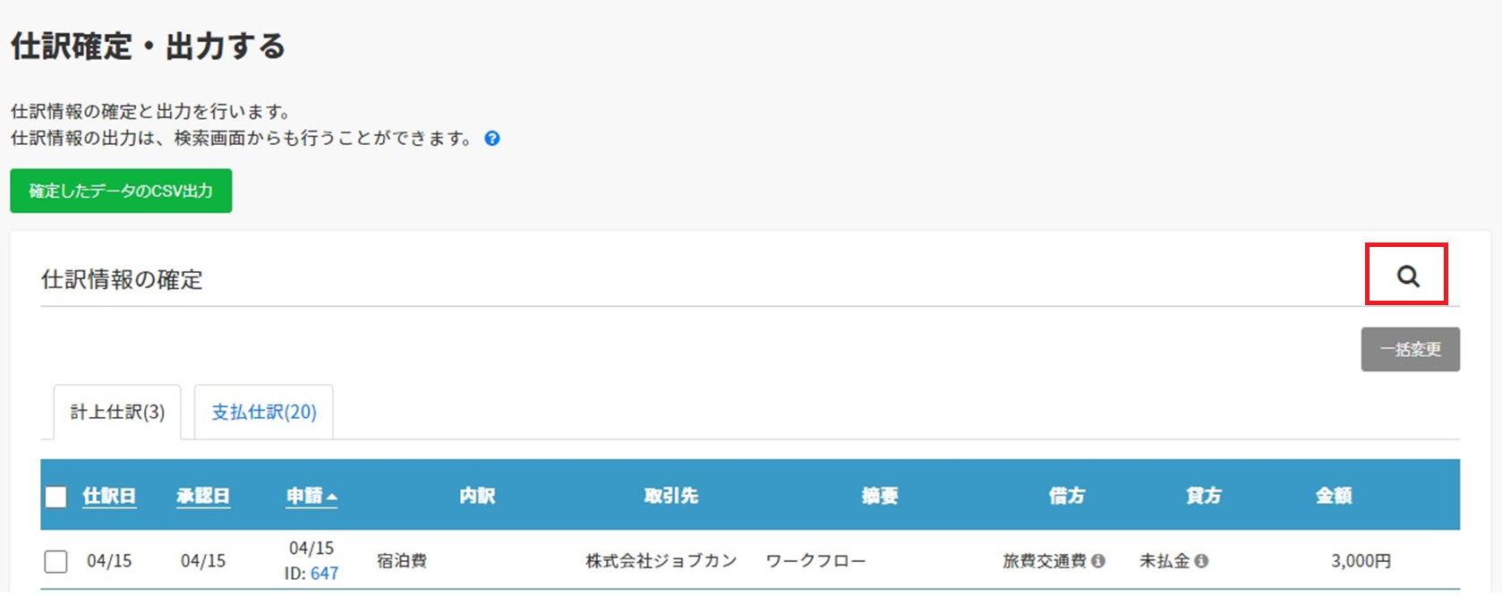Click the 株式会社ジョブカン vendor cell
1502x596 pixels.
tap(661, 561)
